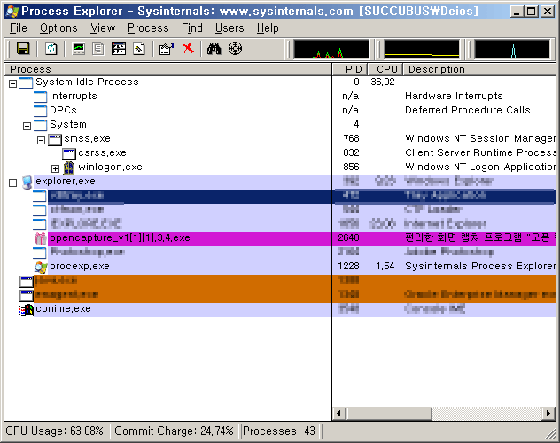This screenshot has width=560, height=443.
Task: Sort by the Process column header
Action: tap(167, 69)
